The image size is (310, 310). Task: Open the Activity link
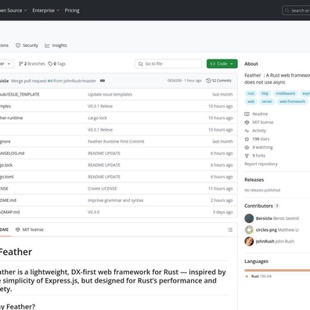click(x=259, y=131)
